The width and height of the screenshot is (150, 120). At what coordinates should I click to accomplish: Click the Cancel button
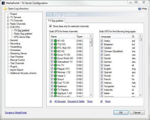click(137, 112)
